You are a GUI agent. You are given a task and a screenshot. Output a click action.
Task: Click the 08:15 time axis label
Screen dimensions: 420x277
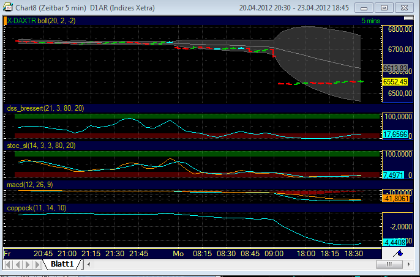click(x=202, y=253)
